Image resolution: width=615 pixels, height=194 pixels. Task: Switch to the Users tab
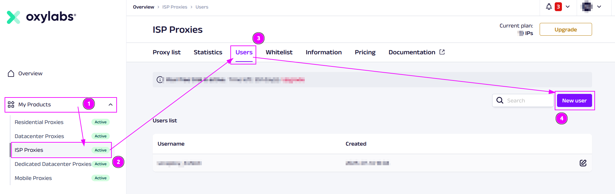[244, 52]
